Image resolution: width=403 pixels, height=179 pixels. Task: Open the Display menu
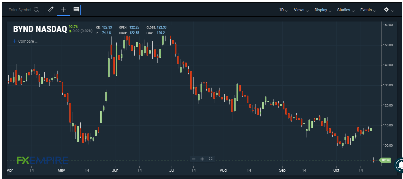click(x=323, y=10)
